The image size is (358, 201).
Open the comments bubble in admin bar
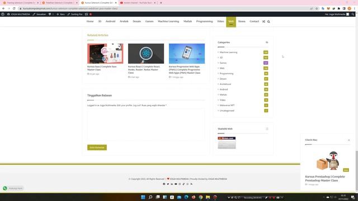(51, 14)
